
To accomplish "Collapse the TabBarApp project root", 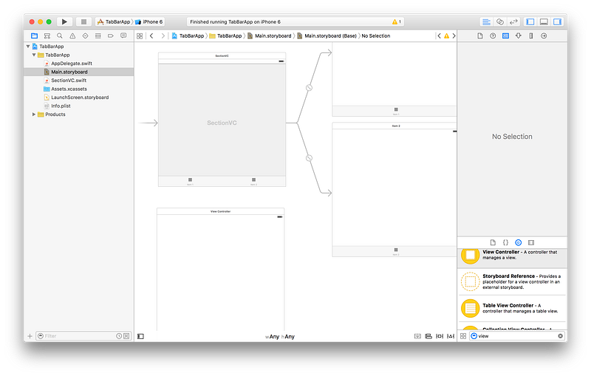I will click(x=28, y=47).
